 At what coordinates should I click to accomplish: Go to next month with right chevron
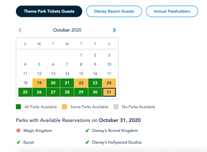[114, 30]
